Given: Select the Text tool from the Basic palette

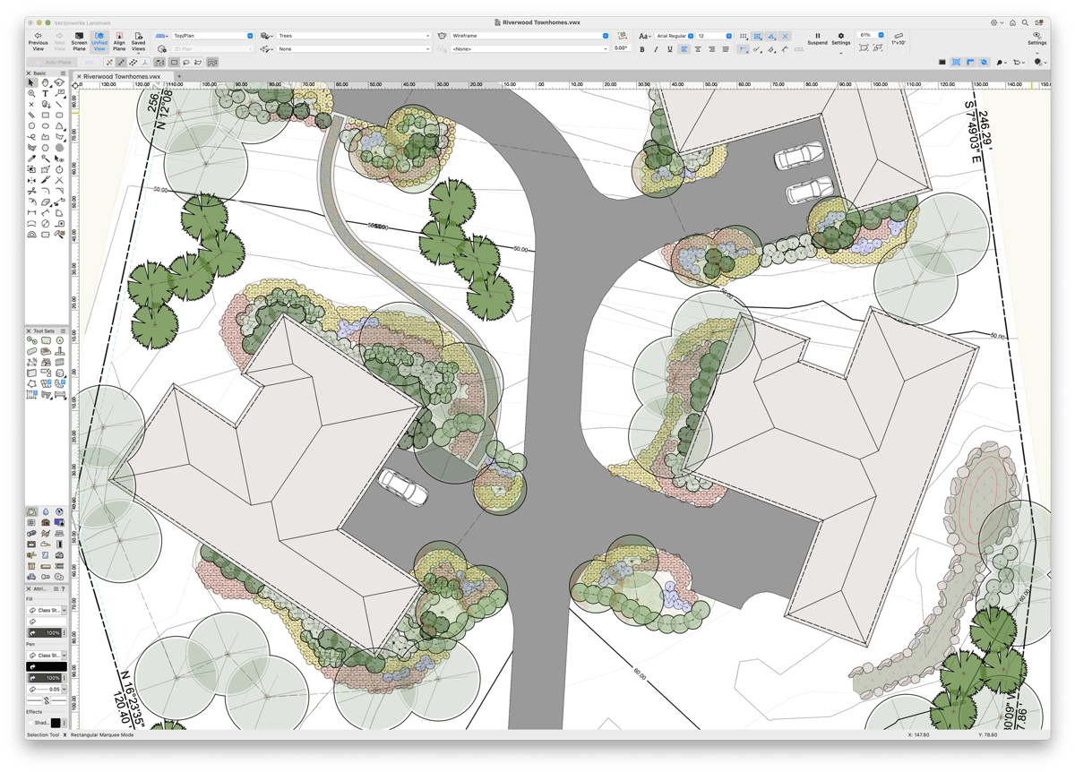Looking at the screenshot, I should click(46, 94).
